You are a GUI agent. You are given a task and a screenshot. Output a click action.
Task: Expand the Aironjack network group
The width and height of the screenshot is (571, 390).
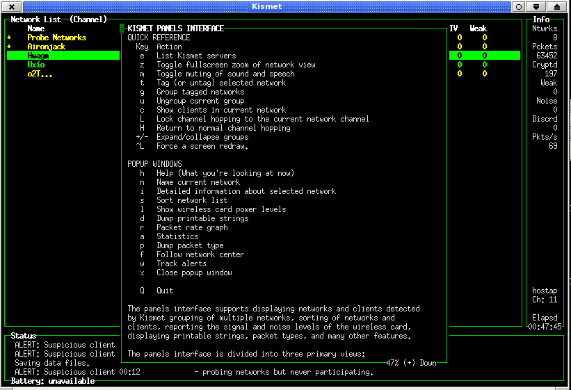pyautogui.click(x=10, y=47)
